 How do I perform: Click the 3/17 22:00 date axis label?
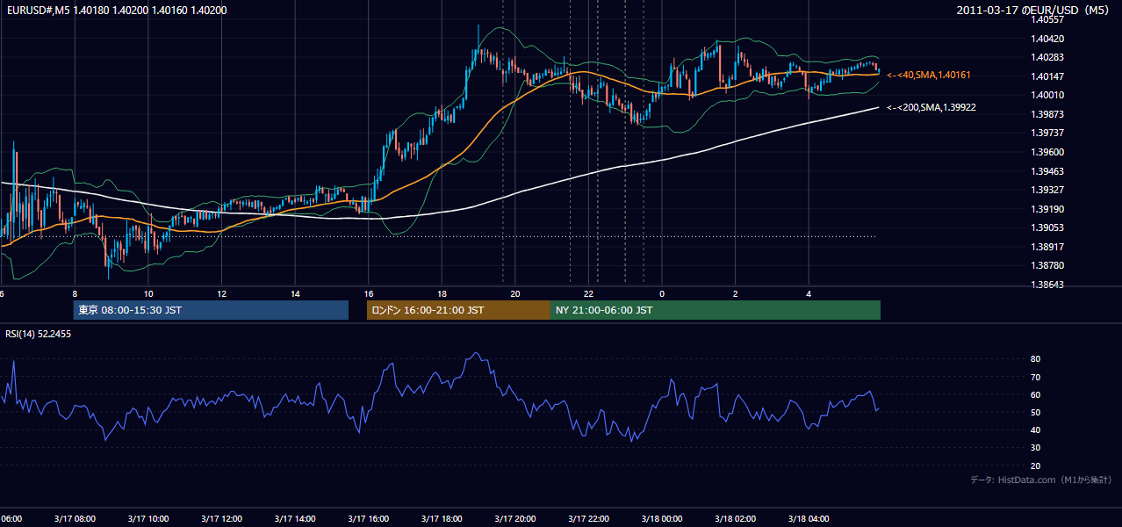[588, 519]
